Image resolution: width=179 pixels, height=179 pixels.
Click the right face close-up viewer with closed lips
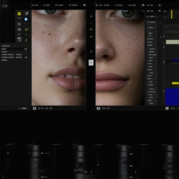click(x=120, y=58)
